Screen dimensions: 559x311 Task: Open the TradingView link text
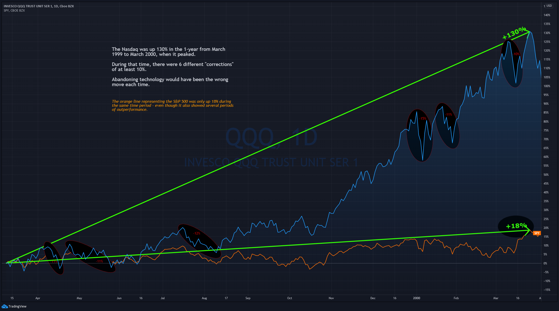point(17,306)
